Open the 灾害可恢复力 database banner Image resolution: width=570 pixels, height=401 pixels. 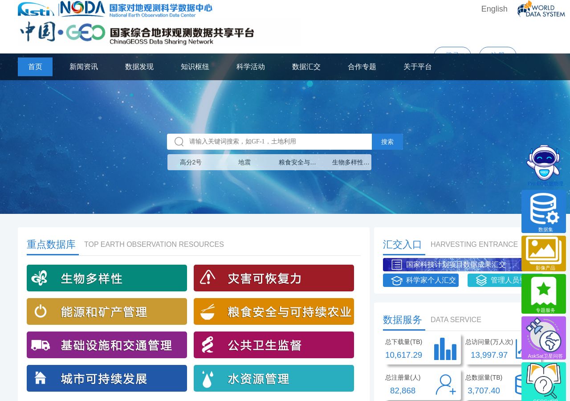point(274,278)
